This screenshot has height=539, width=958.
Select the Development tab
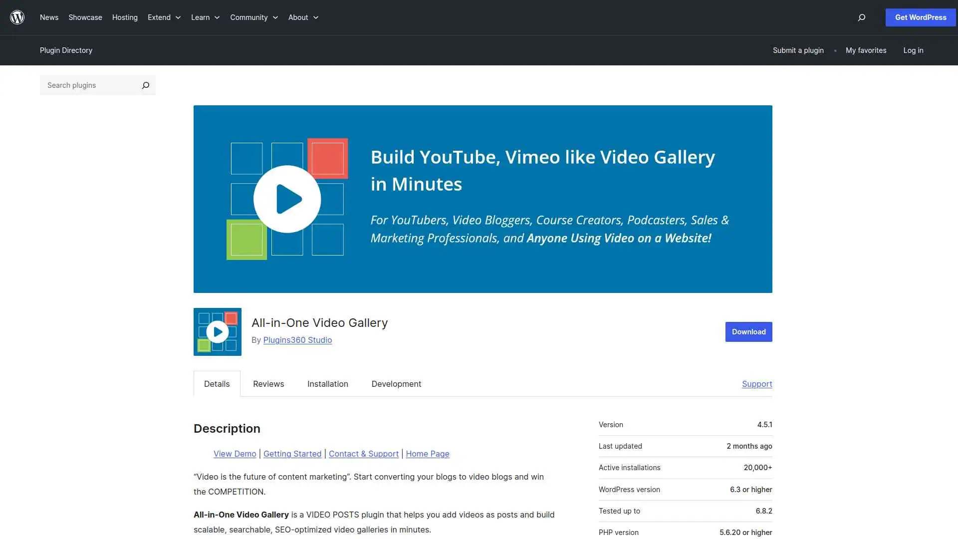396,384
